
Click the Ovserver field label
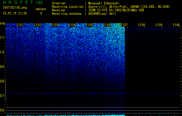point(59,3)
